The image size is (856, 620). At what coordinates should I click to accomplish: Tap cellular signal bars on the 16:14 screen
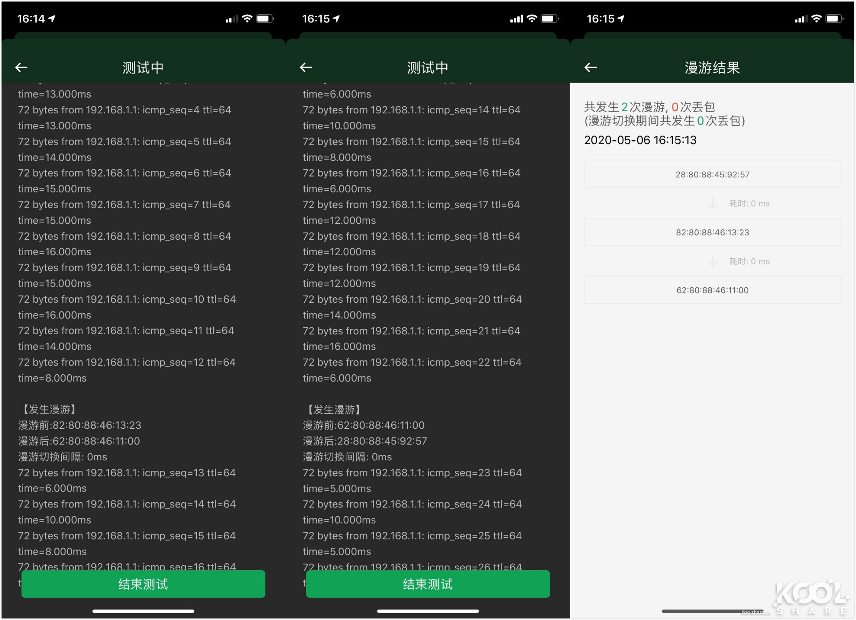pos(232,19)
